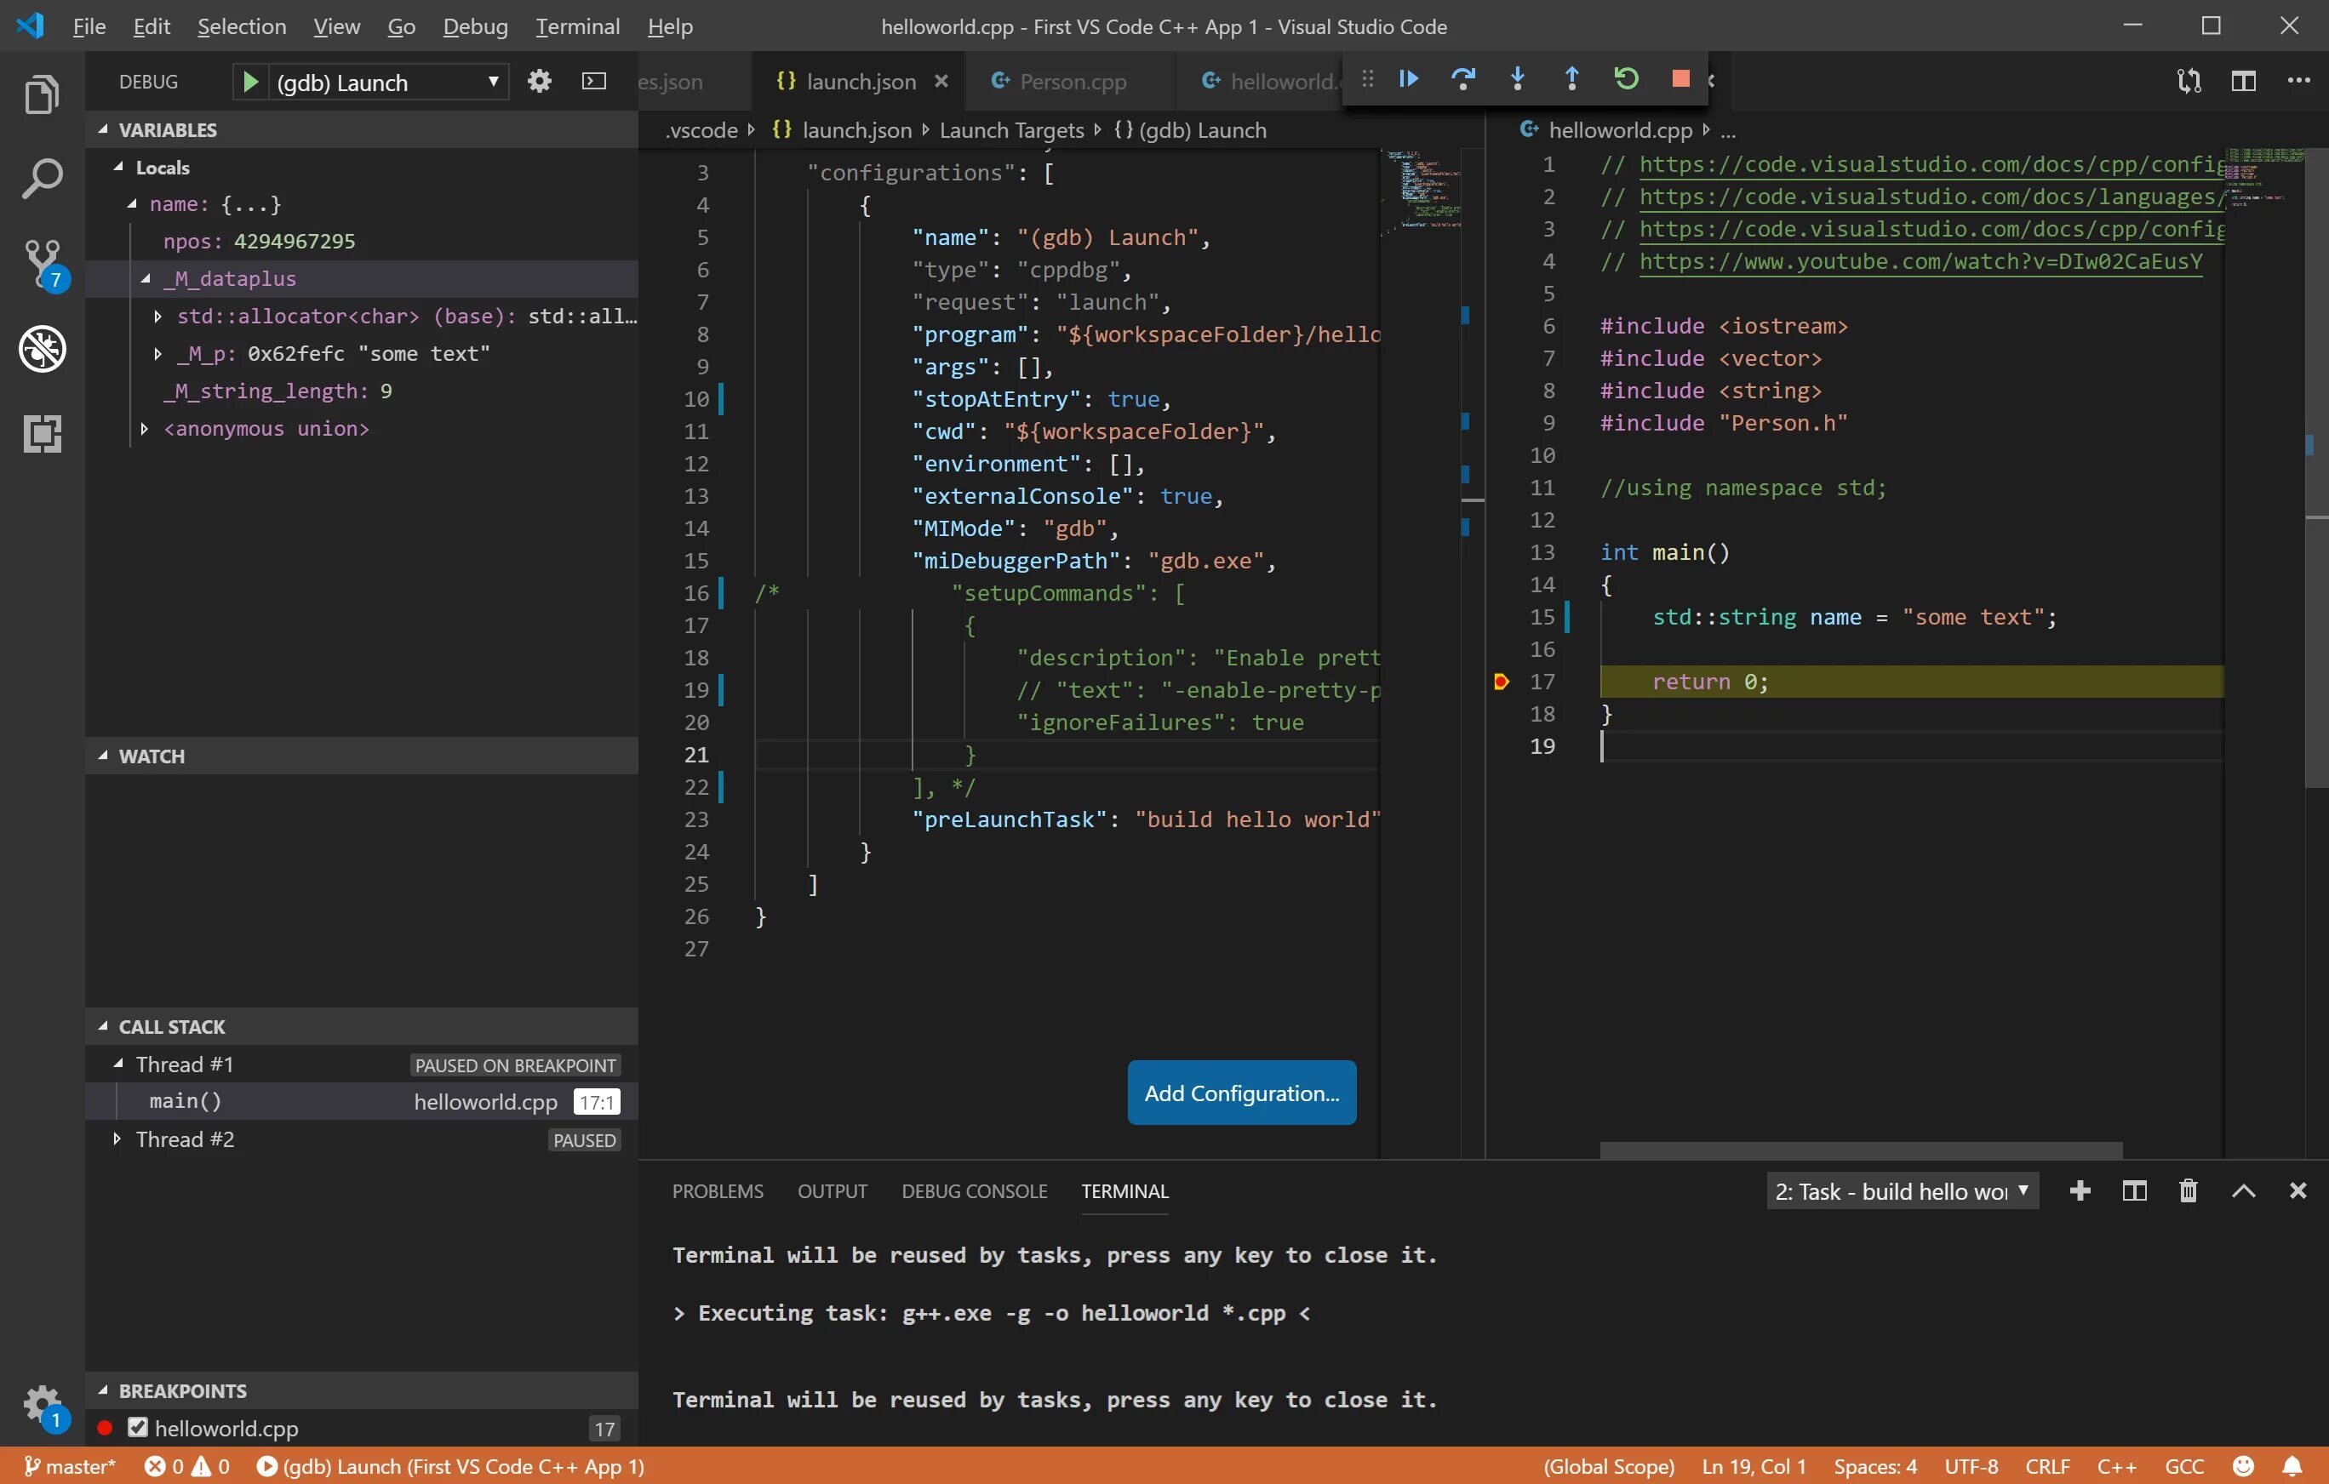Viewport: 2329px width, 1484px height.
Task: Step Over in debug toolbar
Action: pos(1463,79)
